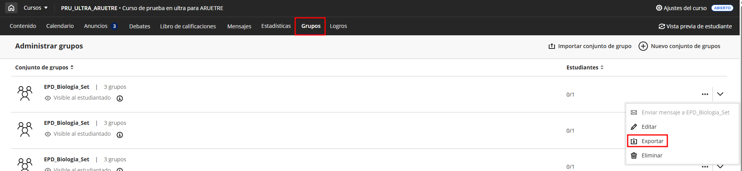
Task: Toggle student visibility eye on the second group set
Action: [48, 134]
